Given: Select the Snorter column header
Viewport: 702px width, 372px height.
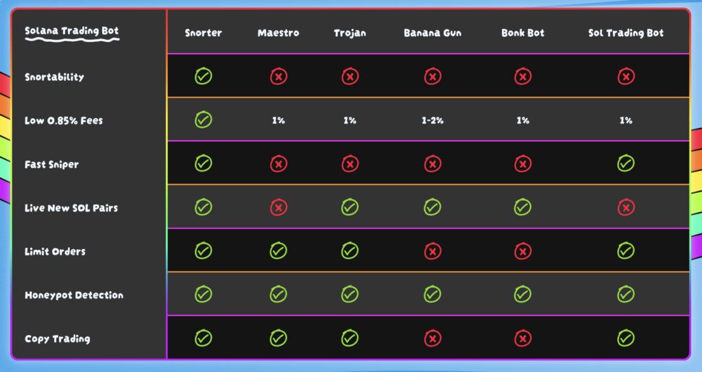Looking at the screenshot, I should [x=203, y=33].
